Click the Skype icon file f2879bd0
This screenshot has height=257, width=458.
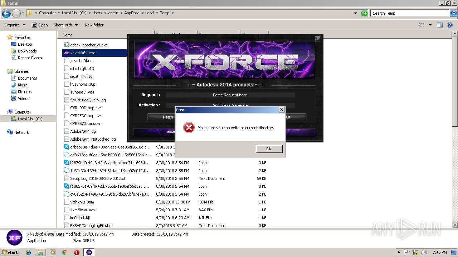pos(67,163)
